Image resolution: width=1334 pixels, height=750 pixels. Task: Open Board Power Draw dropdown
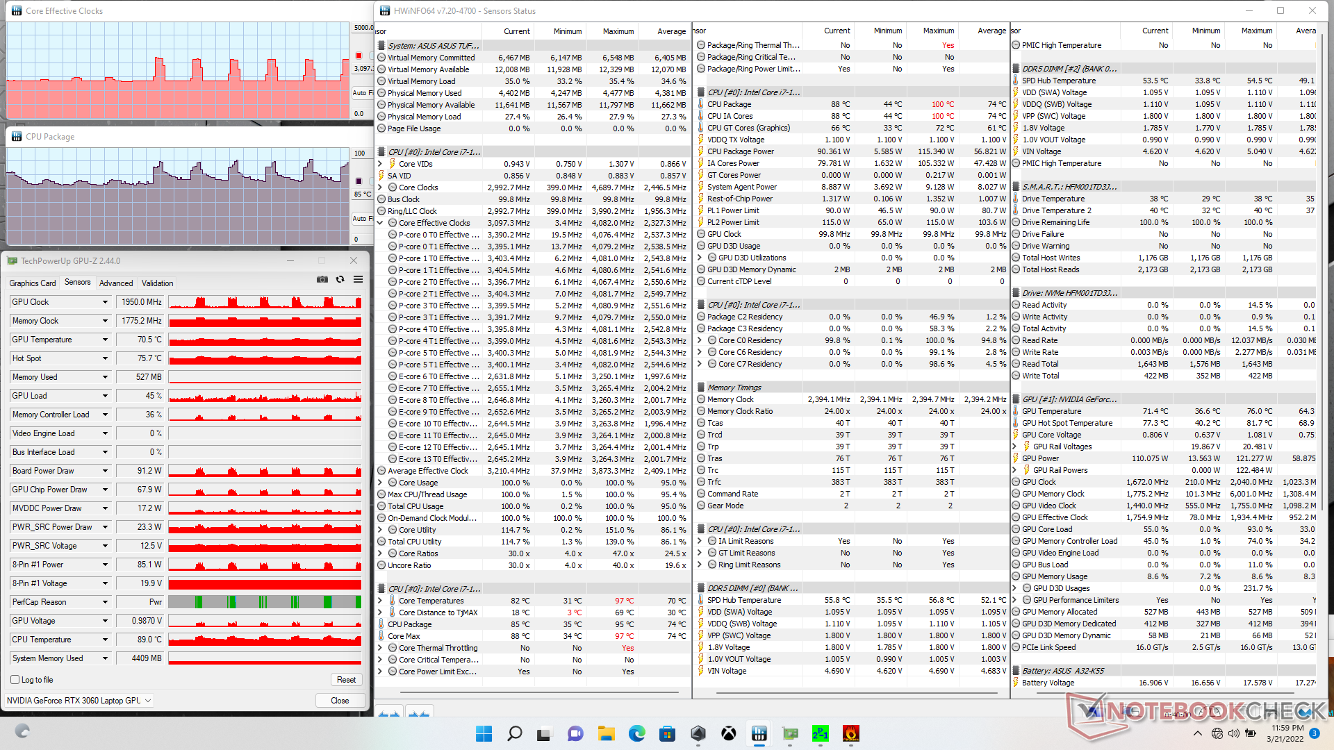(105, 471)
